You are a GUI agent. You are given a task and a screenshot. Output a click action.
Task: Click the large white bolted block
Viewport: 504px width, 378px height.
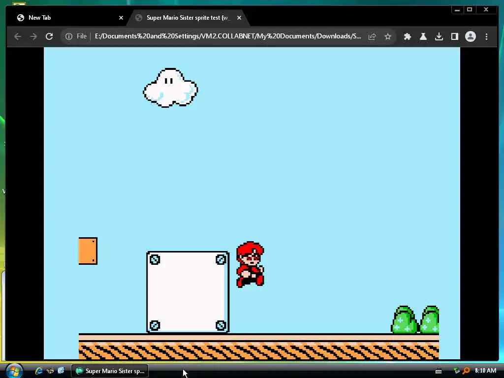tap(188, 292)
